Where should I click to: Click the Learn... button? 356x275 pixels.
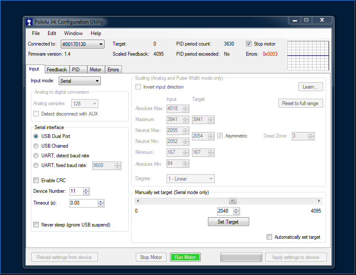click(x=310, y=87)
